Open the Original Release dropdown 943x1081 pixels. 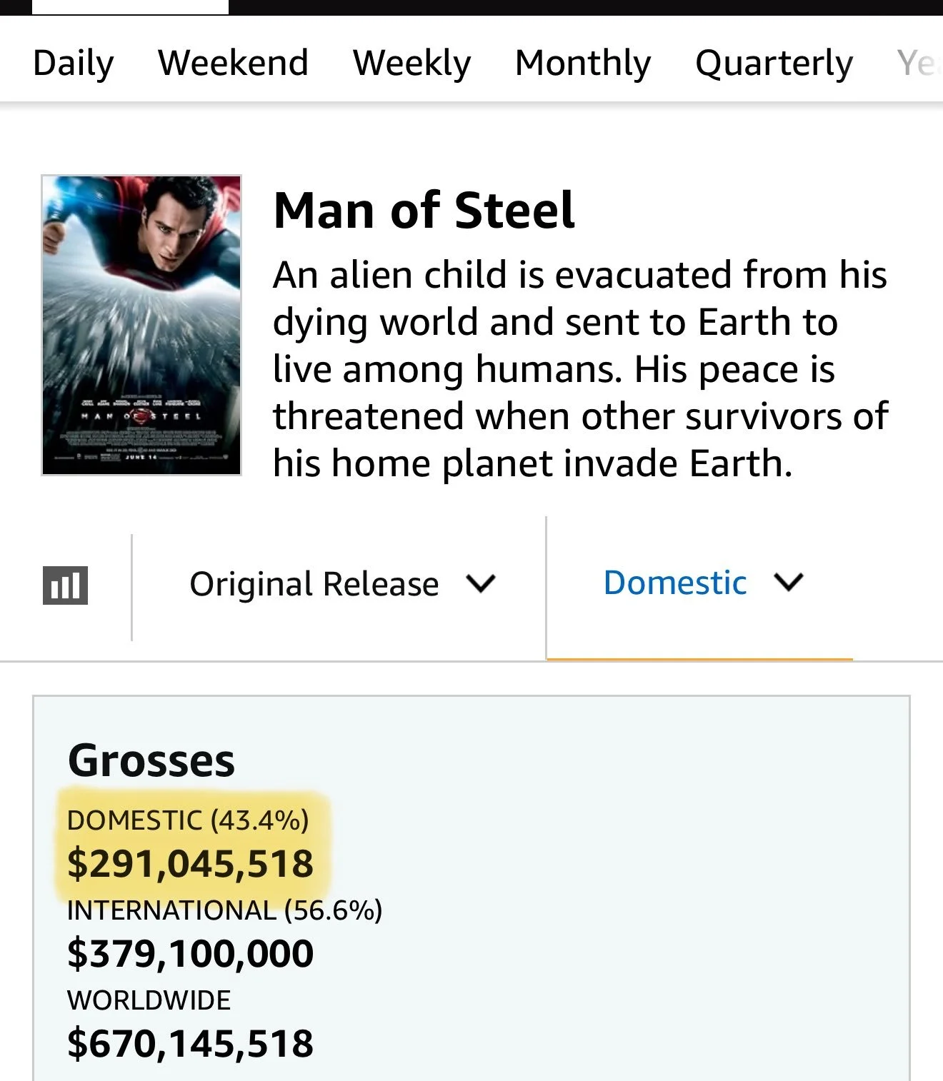tap(314, 584)
